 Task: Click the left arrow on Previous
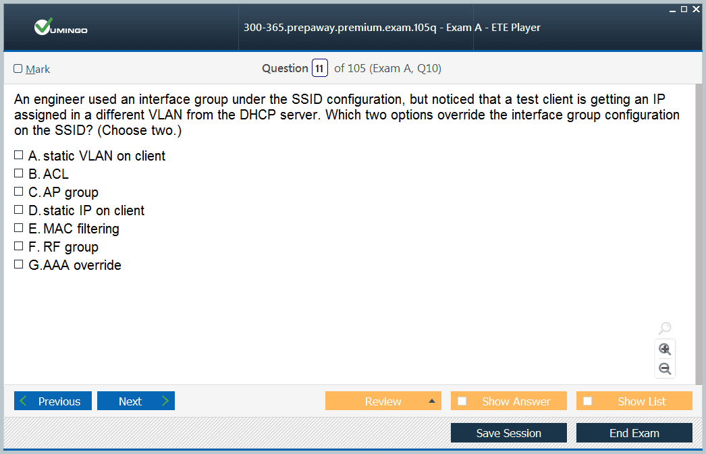pyautogui.click(x=24, y=401)
